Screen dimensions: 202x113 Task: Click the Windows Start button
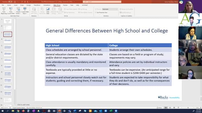tap(3, 111)
